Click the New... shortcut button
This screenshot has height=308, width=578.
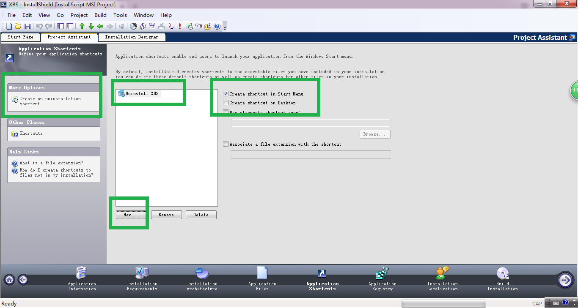[130, 215]
